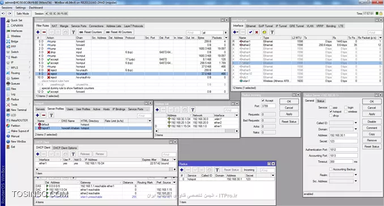
Task: Open CAPsMAN from the sidebar
Action: tap(16, 25)
